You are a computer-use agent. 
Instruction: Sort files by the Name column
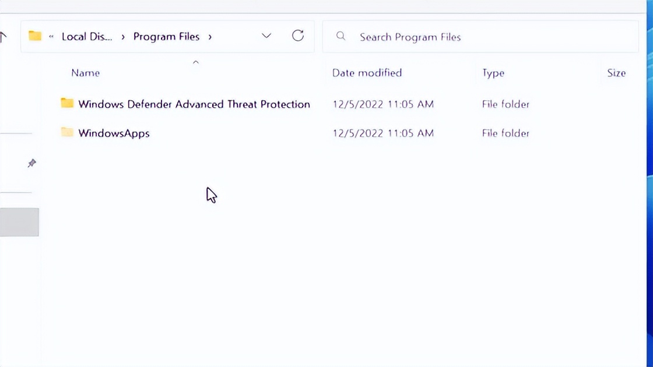(85, 72)
